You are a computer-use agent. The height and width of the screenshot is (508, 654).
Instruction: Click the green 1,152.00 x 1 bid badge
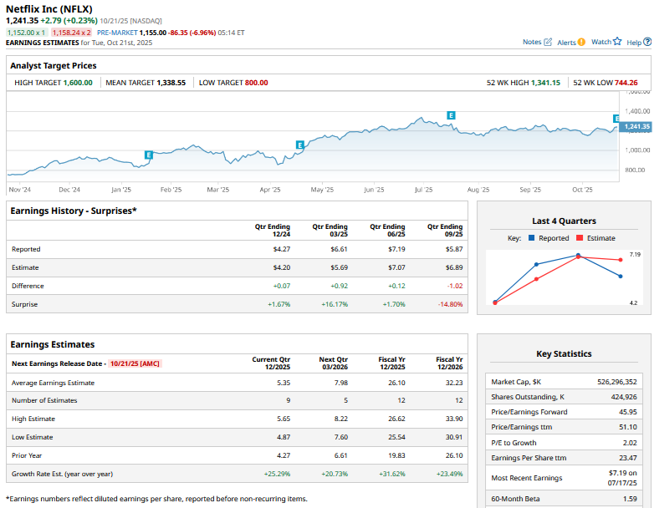(27, 33)
